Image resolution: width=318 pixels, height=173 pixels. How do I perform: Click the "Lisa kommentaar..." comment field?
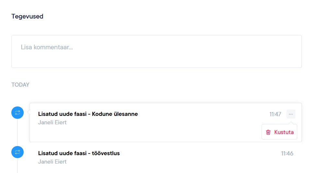156,51
